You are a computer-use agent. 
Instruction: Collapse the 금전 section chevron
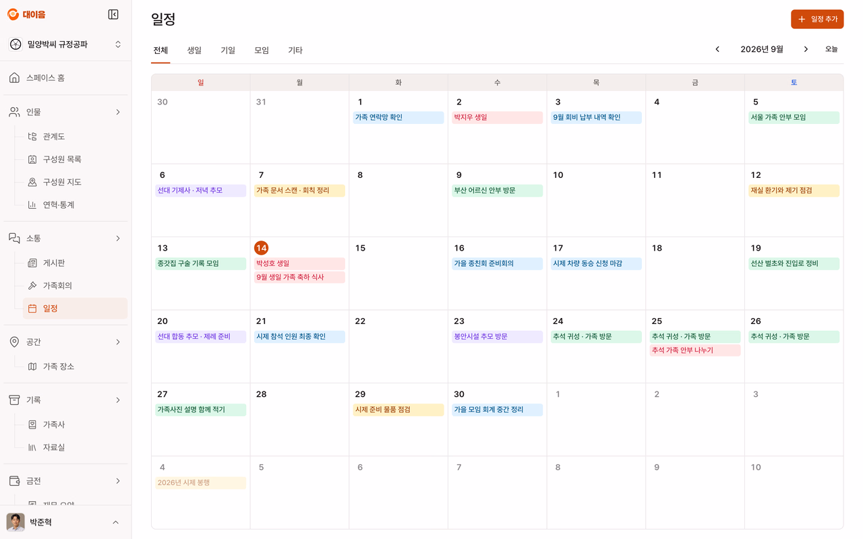(x=118, y=481)
